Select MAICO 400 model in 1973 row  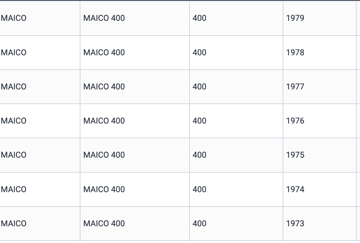104,224
